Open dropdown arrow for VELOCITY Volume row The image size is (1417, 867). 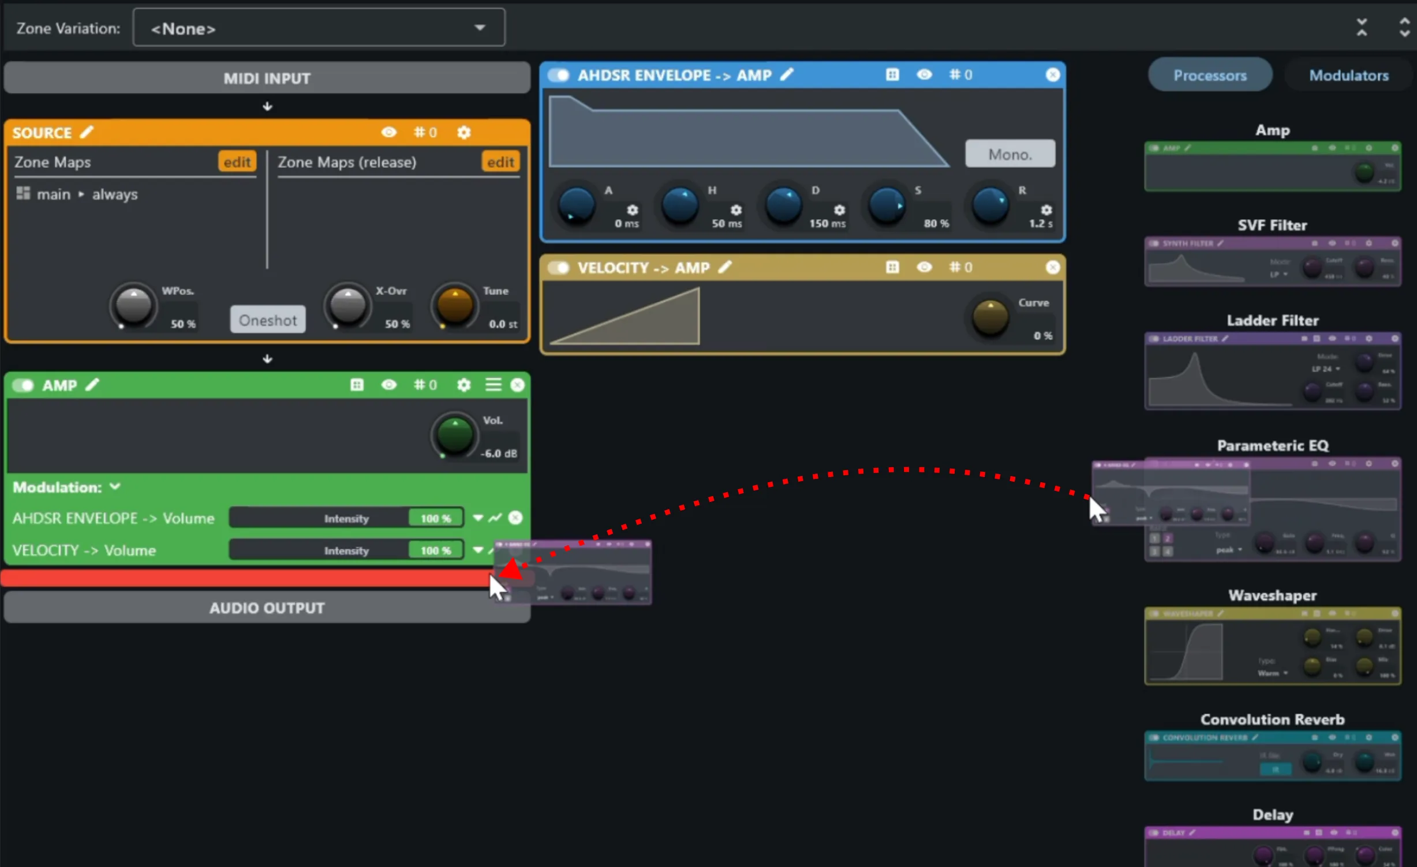pos(477,550)
